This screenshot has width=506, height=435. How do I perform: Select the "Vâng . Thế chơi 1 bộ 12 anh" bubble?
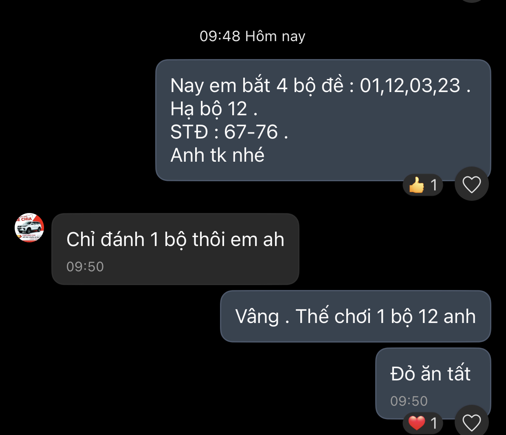pos(355,316)
